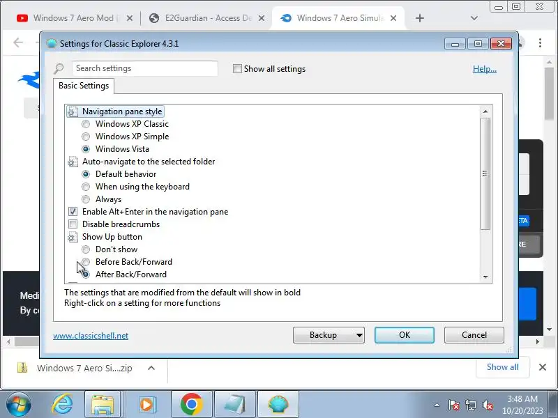Viewport: 558px width, 418px height.
Task: Check the Disable breadcrumbs box
Action: pyautogui.click(x=73, y=224)
